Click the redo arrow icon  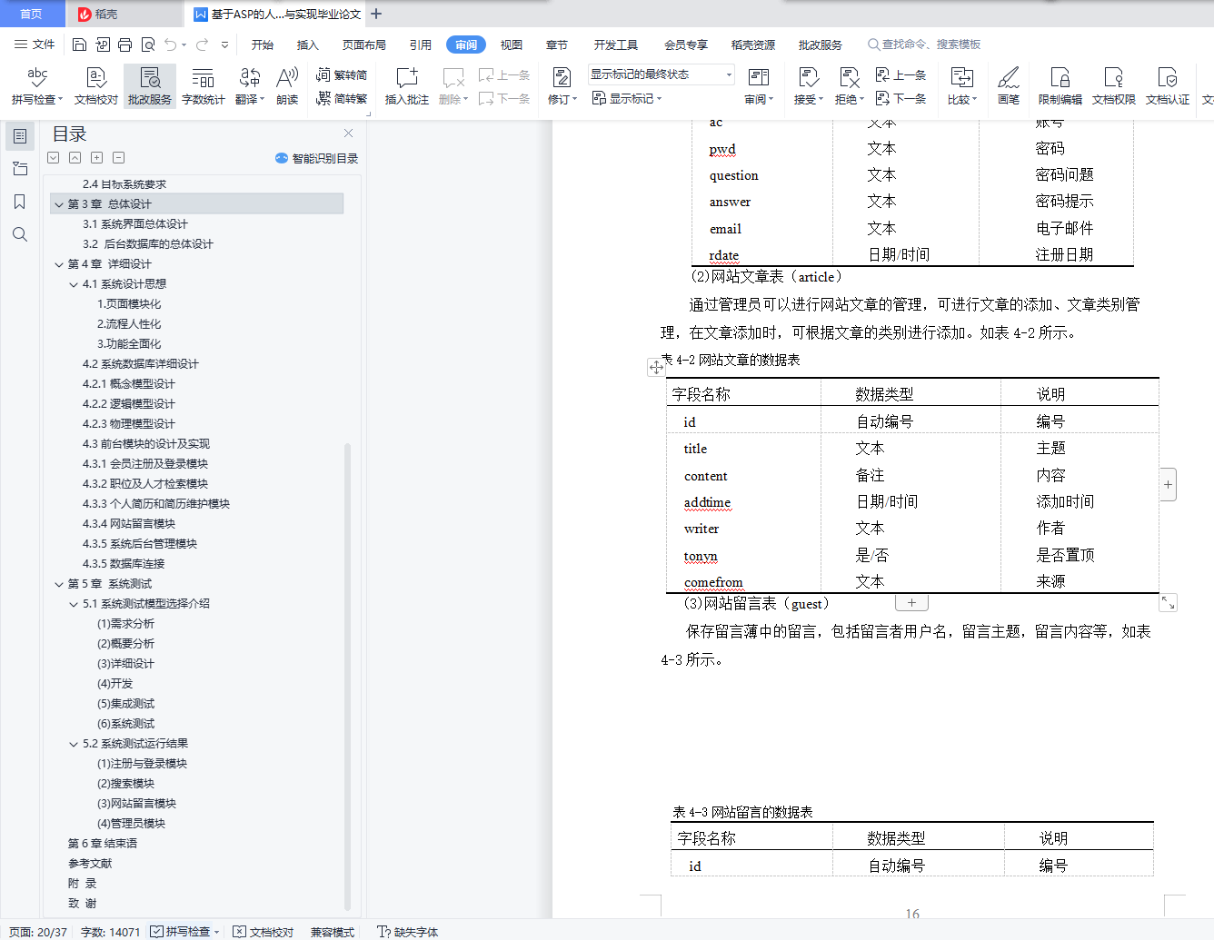[x=202, y=45]
